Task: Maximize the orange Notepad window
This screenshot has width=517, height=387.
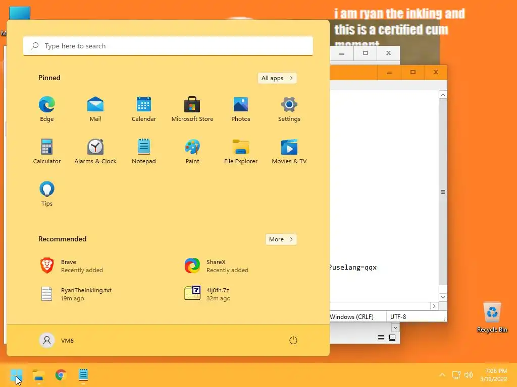Action: pyautogui.click(x=413, y=72)
